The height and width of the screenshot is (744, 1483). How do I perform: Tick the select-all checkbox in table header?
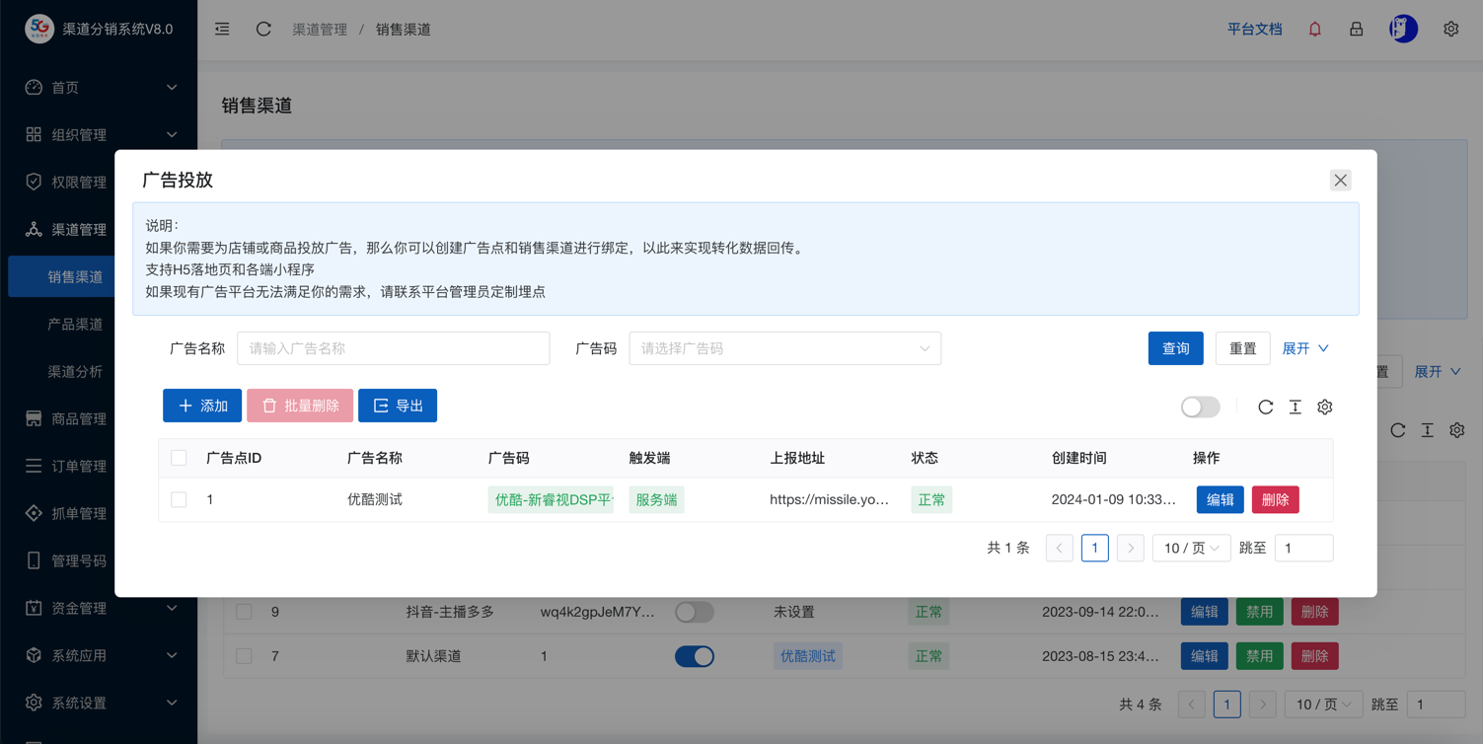tap(179, 458)
